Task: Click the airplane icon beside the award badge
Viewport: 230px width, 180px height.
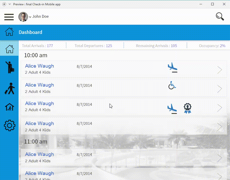Action: 172,109
